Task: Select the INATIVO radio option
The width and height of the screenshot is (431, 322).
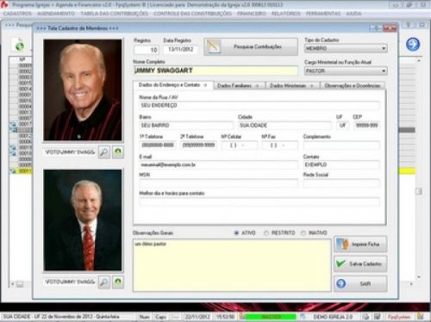Action: coord(303,232)
